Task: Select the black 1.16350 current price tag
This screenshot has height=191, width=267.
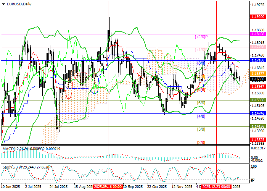Action: [258, 79]
